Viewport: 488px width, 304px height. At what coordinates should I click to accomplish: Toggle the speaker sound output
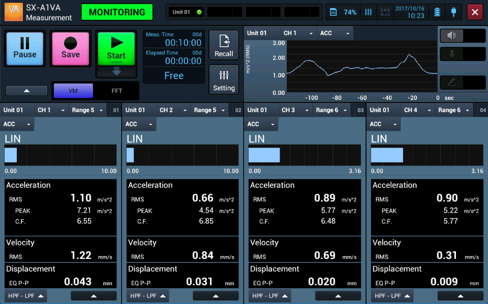click(x=463, y=36)
